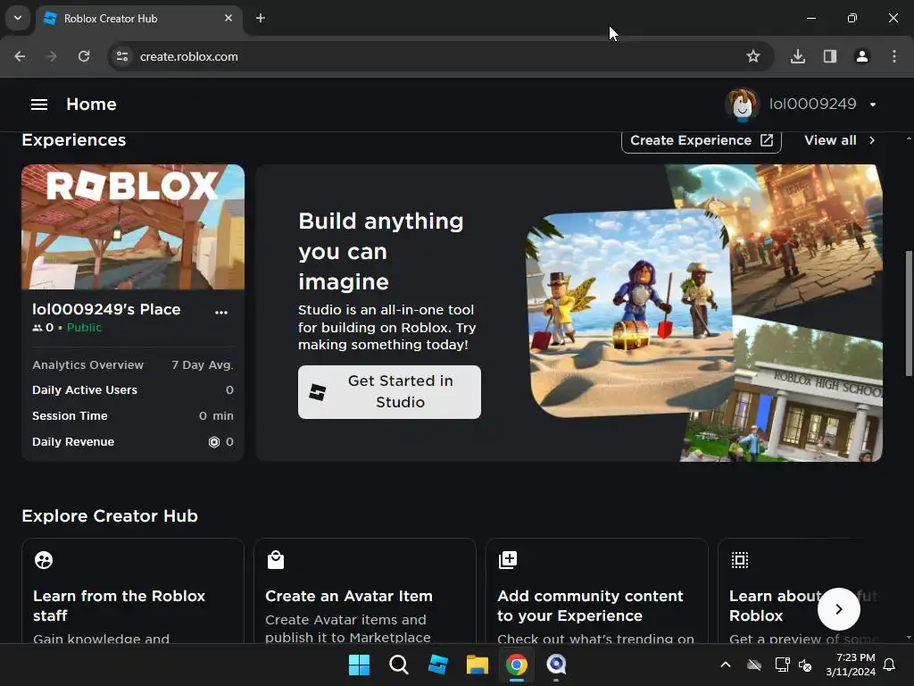
Task: Open the lol0009249's Place title
Action: [x=106, y=309]
